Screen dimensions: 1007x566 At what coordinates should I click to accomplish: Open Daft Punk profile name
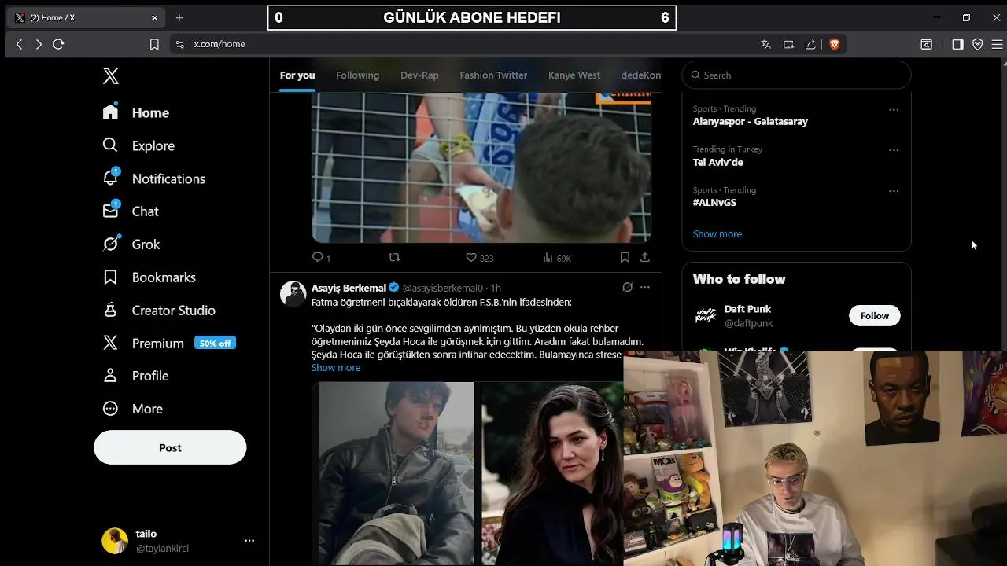(747, 309)
